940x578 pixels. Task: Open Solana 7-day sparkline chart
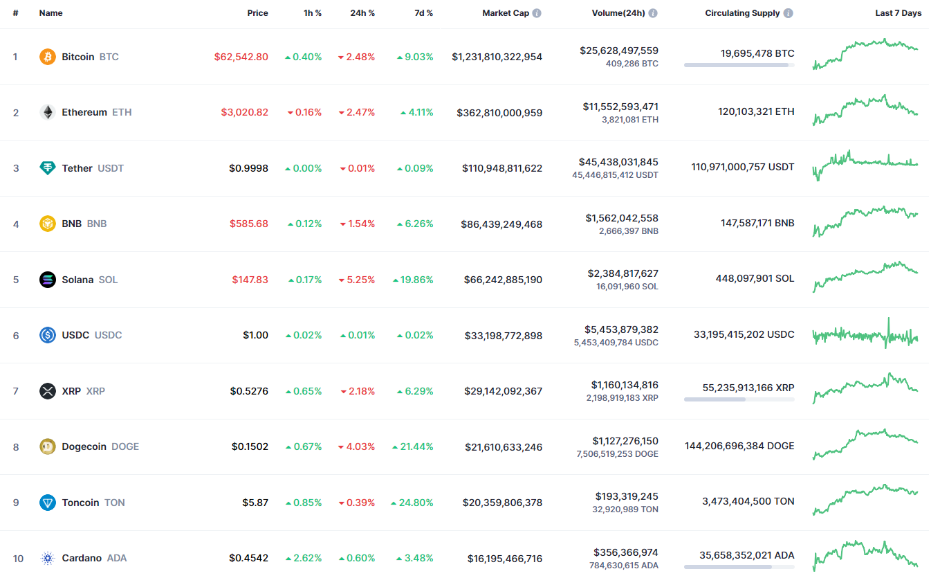(x=865, y=277)
